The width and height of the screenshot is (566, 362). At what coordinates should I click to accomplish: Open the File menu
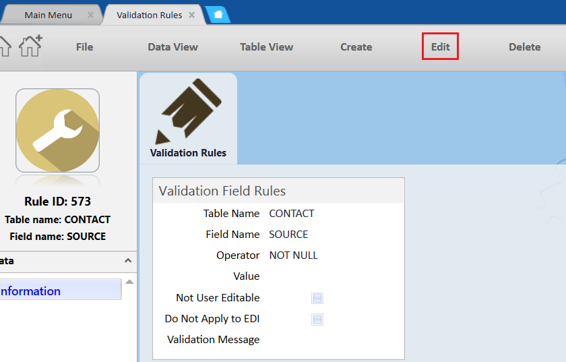click(x=84, y=47)
